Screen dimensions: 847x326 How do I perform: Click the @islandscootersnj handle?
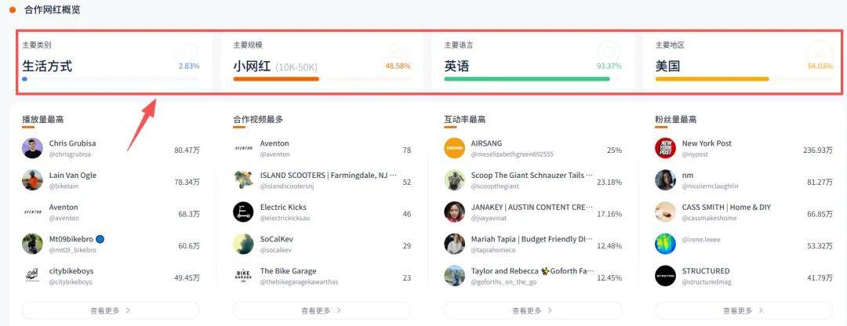tap(287, 187)
